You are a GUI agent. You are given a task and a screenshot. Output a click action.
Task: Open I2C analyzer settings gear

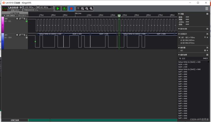(x=205, y=50)
